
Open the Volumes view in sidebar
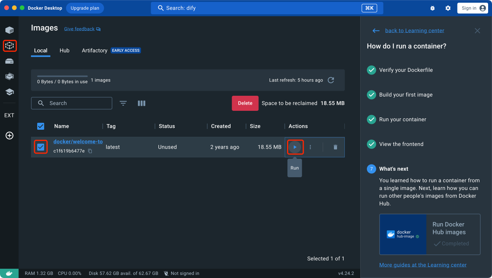[x=9, y=61]
